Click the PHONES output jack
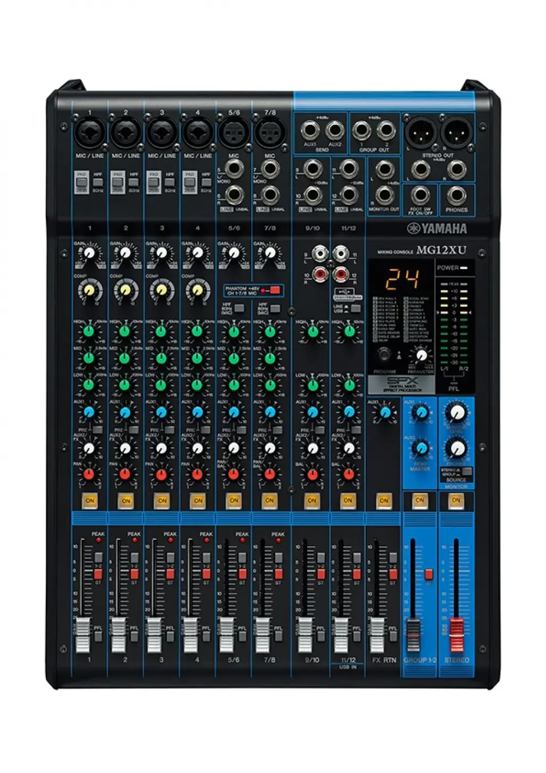This screenshot has width=546, height=773. 456,196
